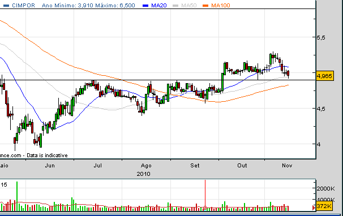The image size is (343, 216).
Task: Click the blue CIMPOR legend color swatch
Action: point(6,6)
